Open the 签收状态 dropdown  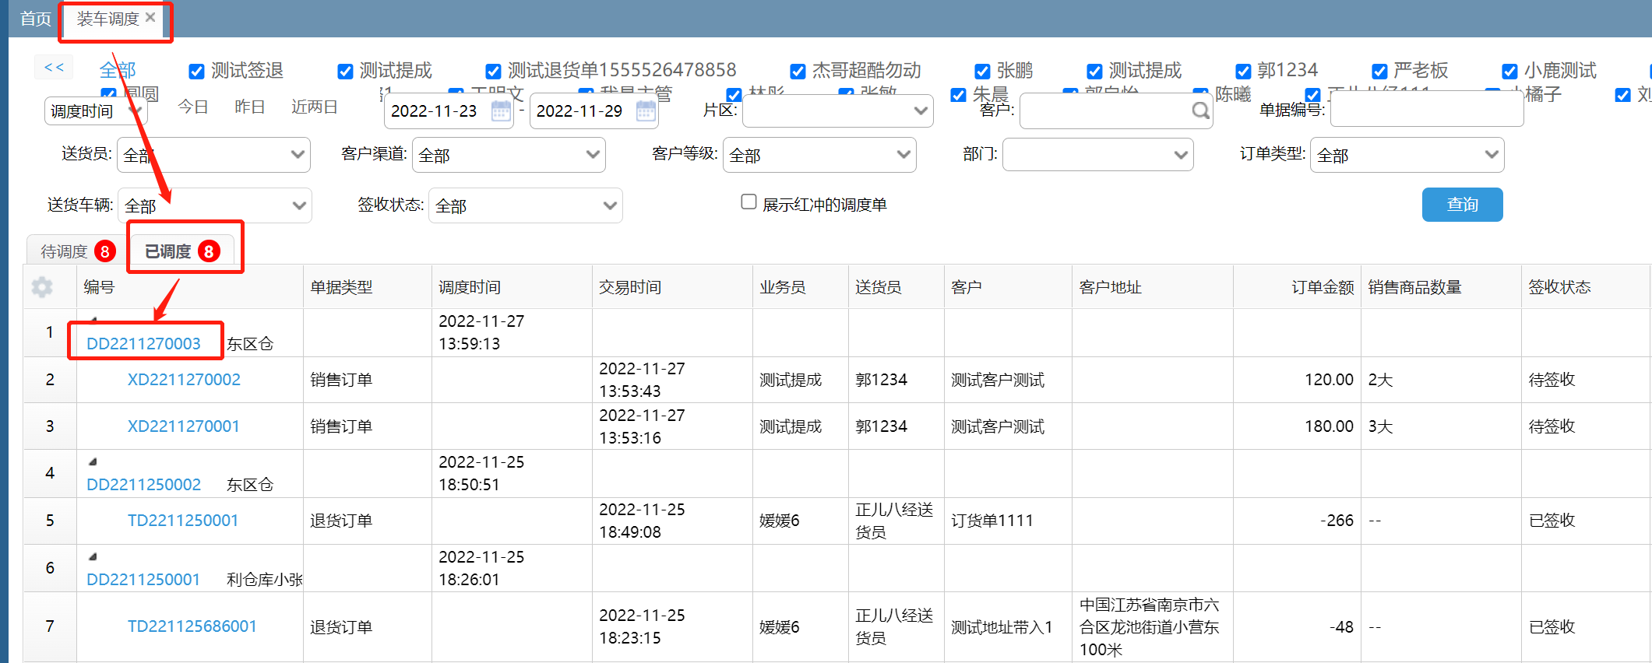[526, 205]
